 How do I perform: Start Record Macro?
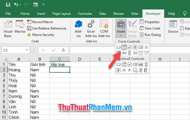pyautogui.click(x=40, y=22)
